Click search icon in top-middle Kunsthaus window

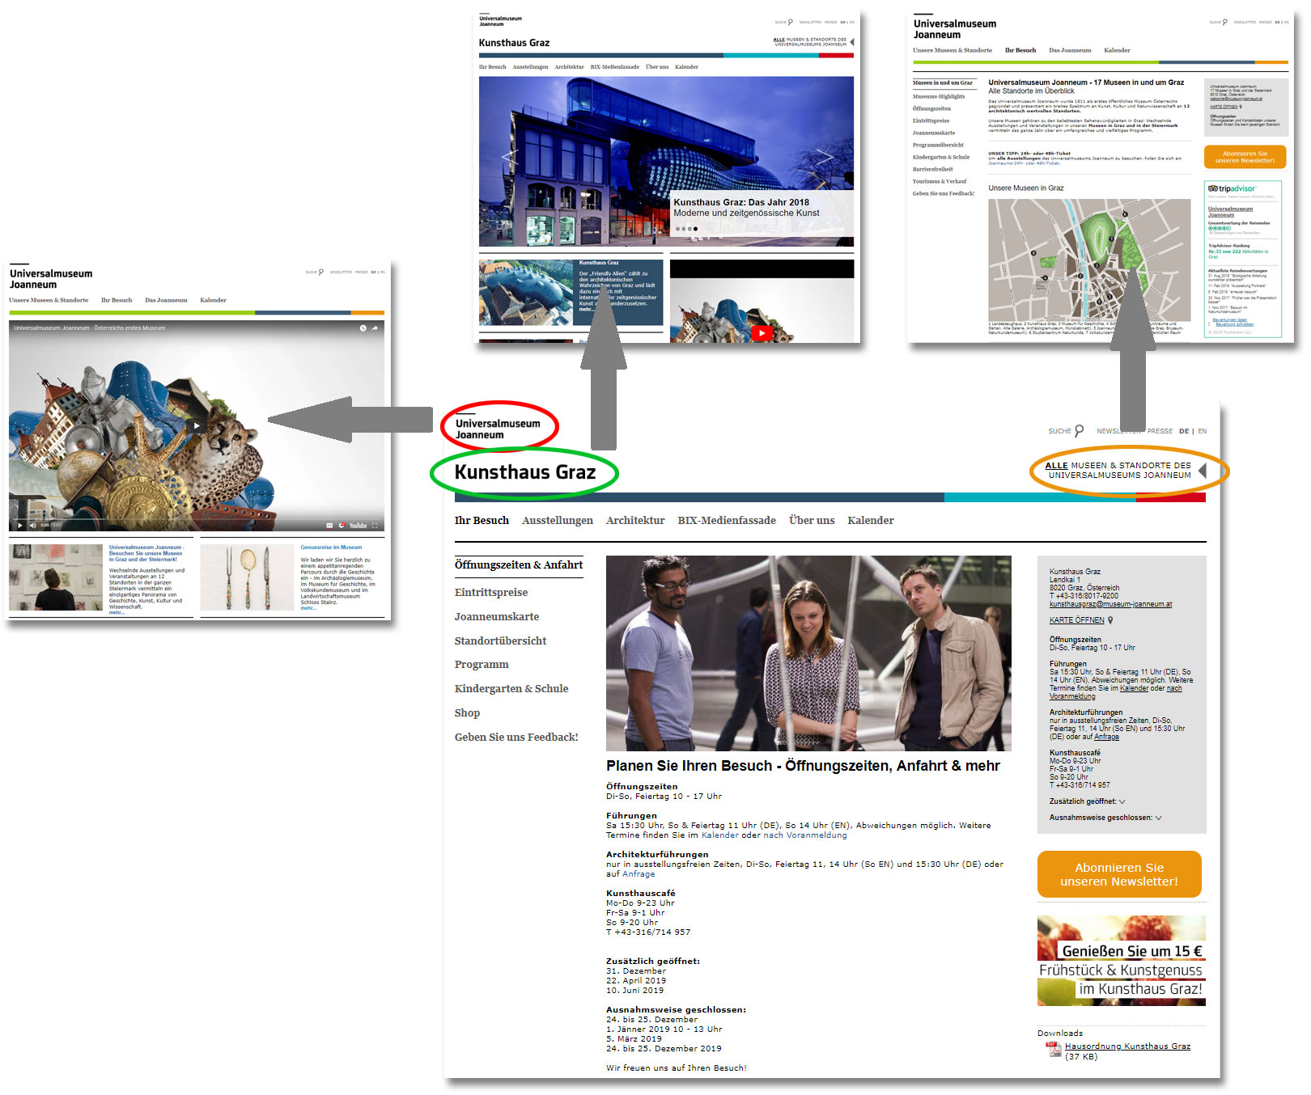790,22
